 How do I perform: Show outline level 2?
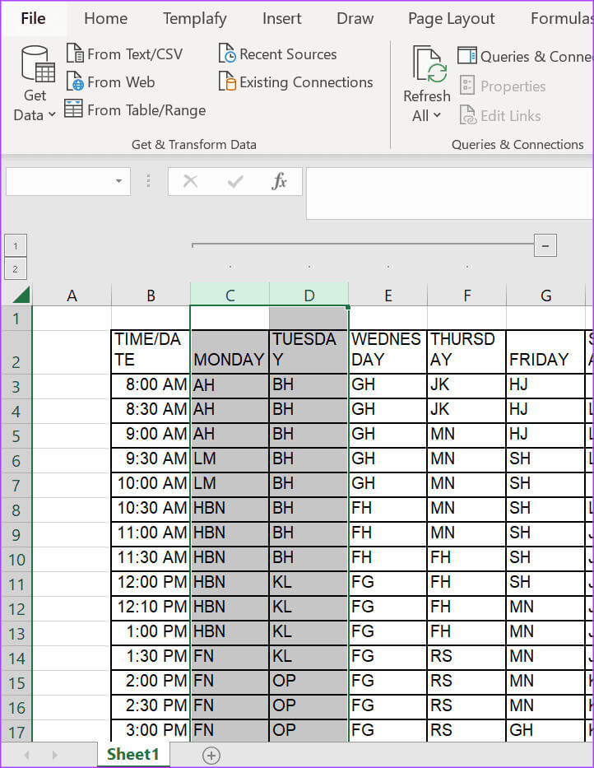click(x=16, y=268)
